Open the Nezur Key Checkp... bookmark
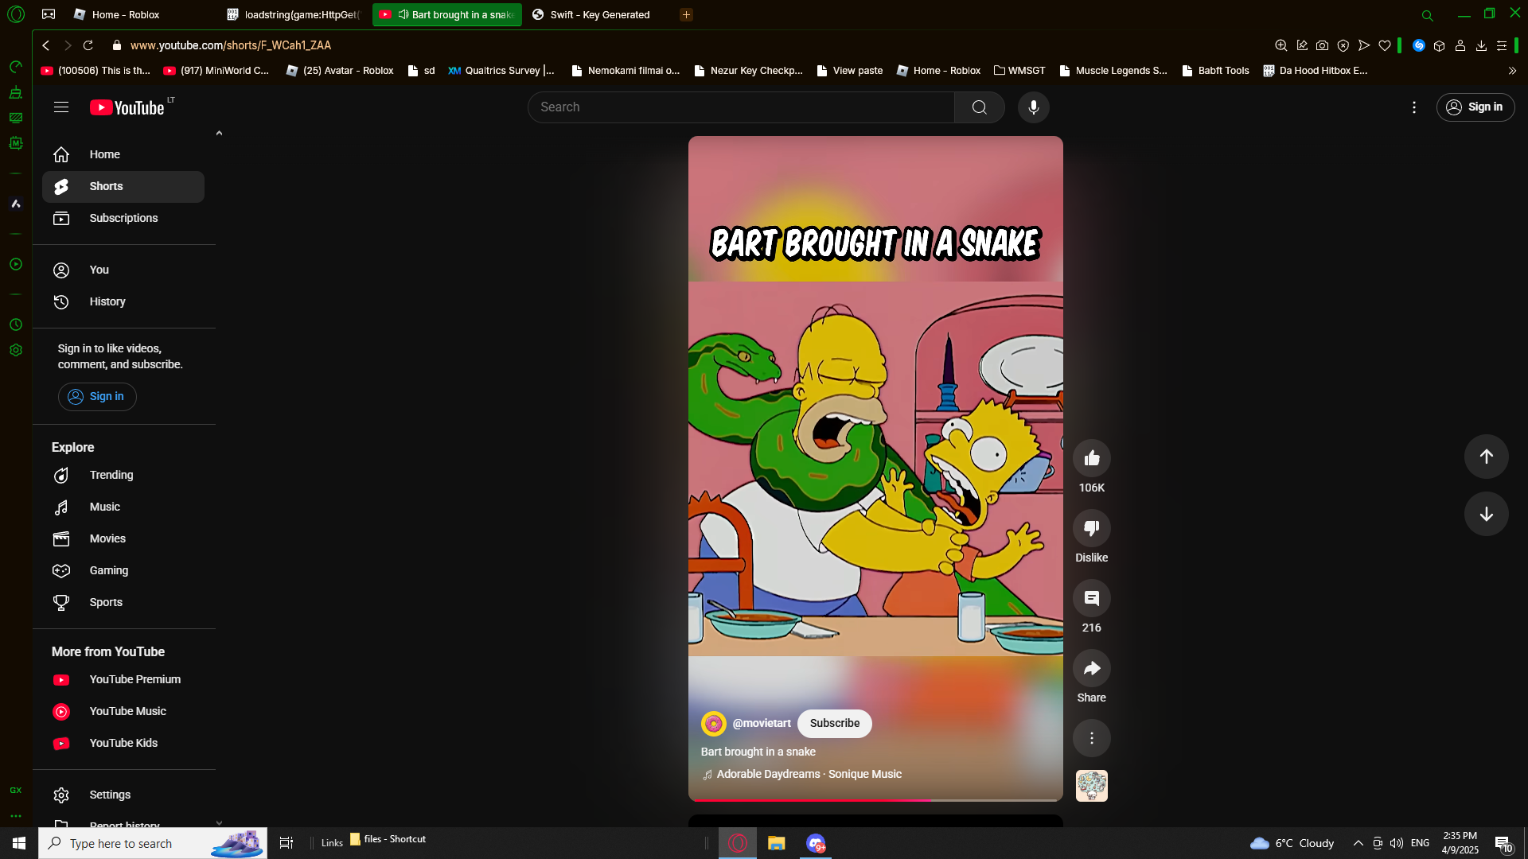Image resolution: width=1528 pixels, height=859 pixels. click(x=749, y=71)
